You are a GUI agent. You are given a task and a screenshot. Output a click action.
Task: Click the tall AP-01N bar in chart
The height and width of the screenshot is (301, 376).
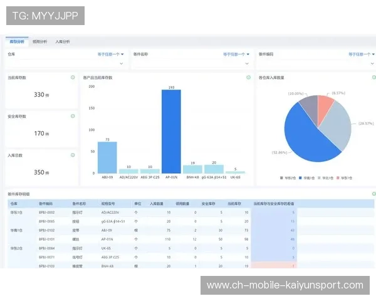171,131
